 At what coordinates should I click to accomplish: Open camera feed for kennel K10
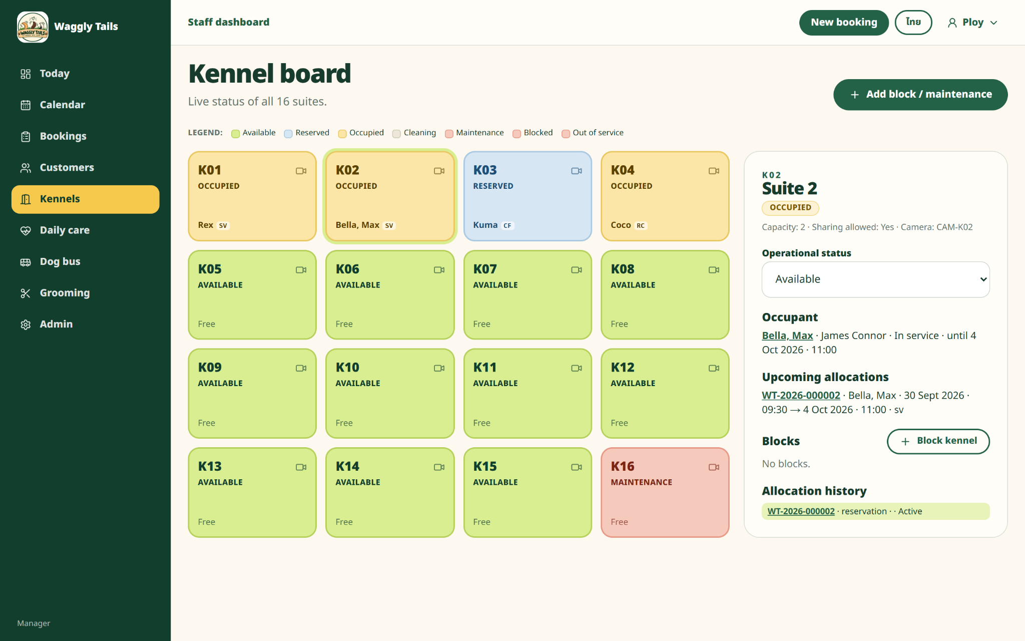pyautogui.click(x=439, y=368)
